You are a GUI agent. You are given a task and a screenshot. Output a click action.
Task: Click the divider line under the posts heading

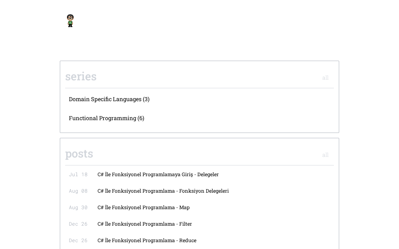point(199,165)
